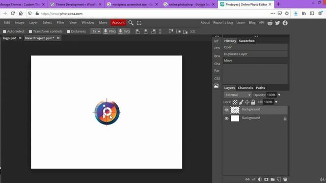Add new adjustment layer icon
Screen dimensions: 326x183
pos(260,179)
